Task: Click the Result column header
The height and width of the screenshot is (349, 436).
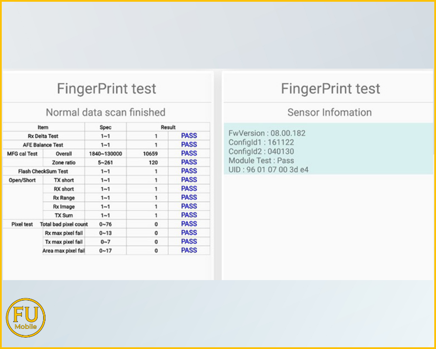Action: tap(168, 127)
